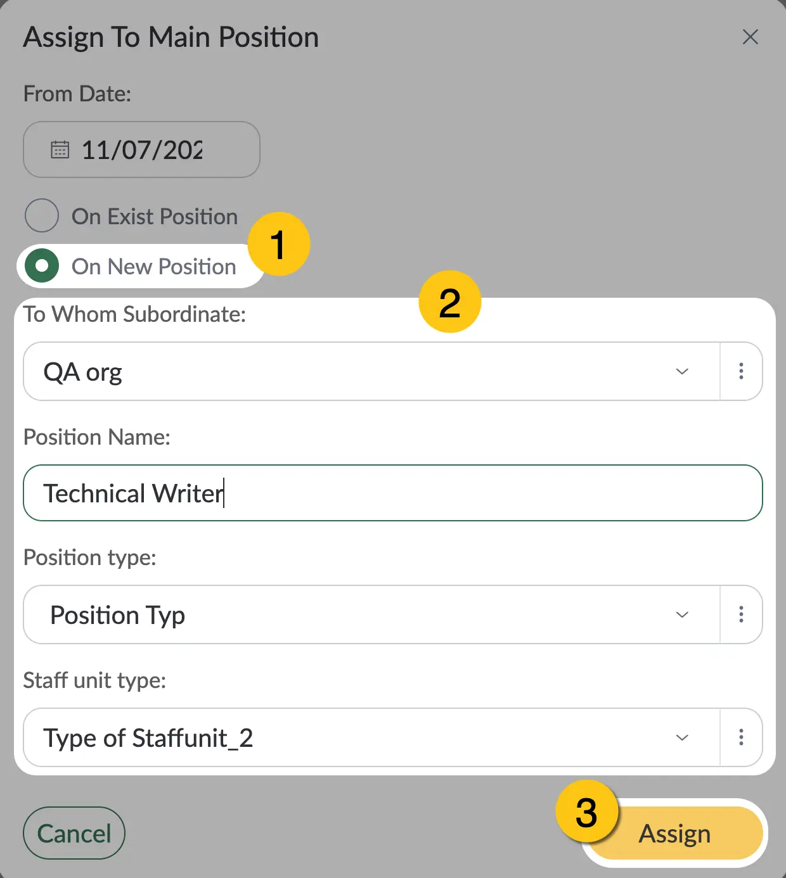Click the yellow step 1 marker
The image size is (786, 878).
pos(279,244)
